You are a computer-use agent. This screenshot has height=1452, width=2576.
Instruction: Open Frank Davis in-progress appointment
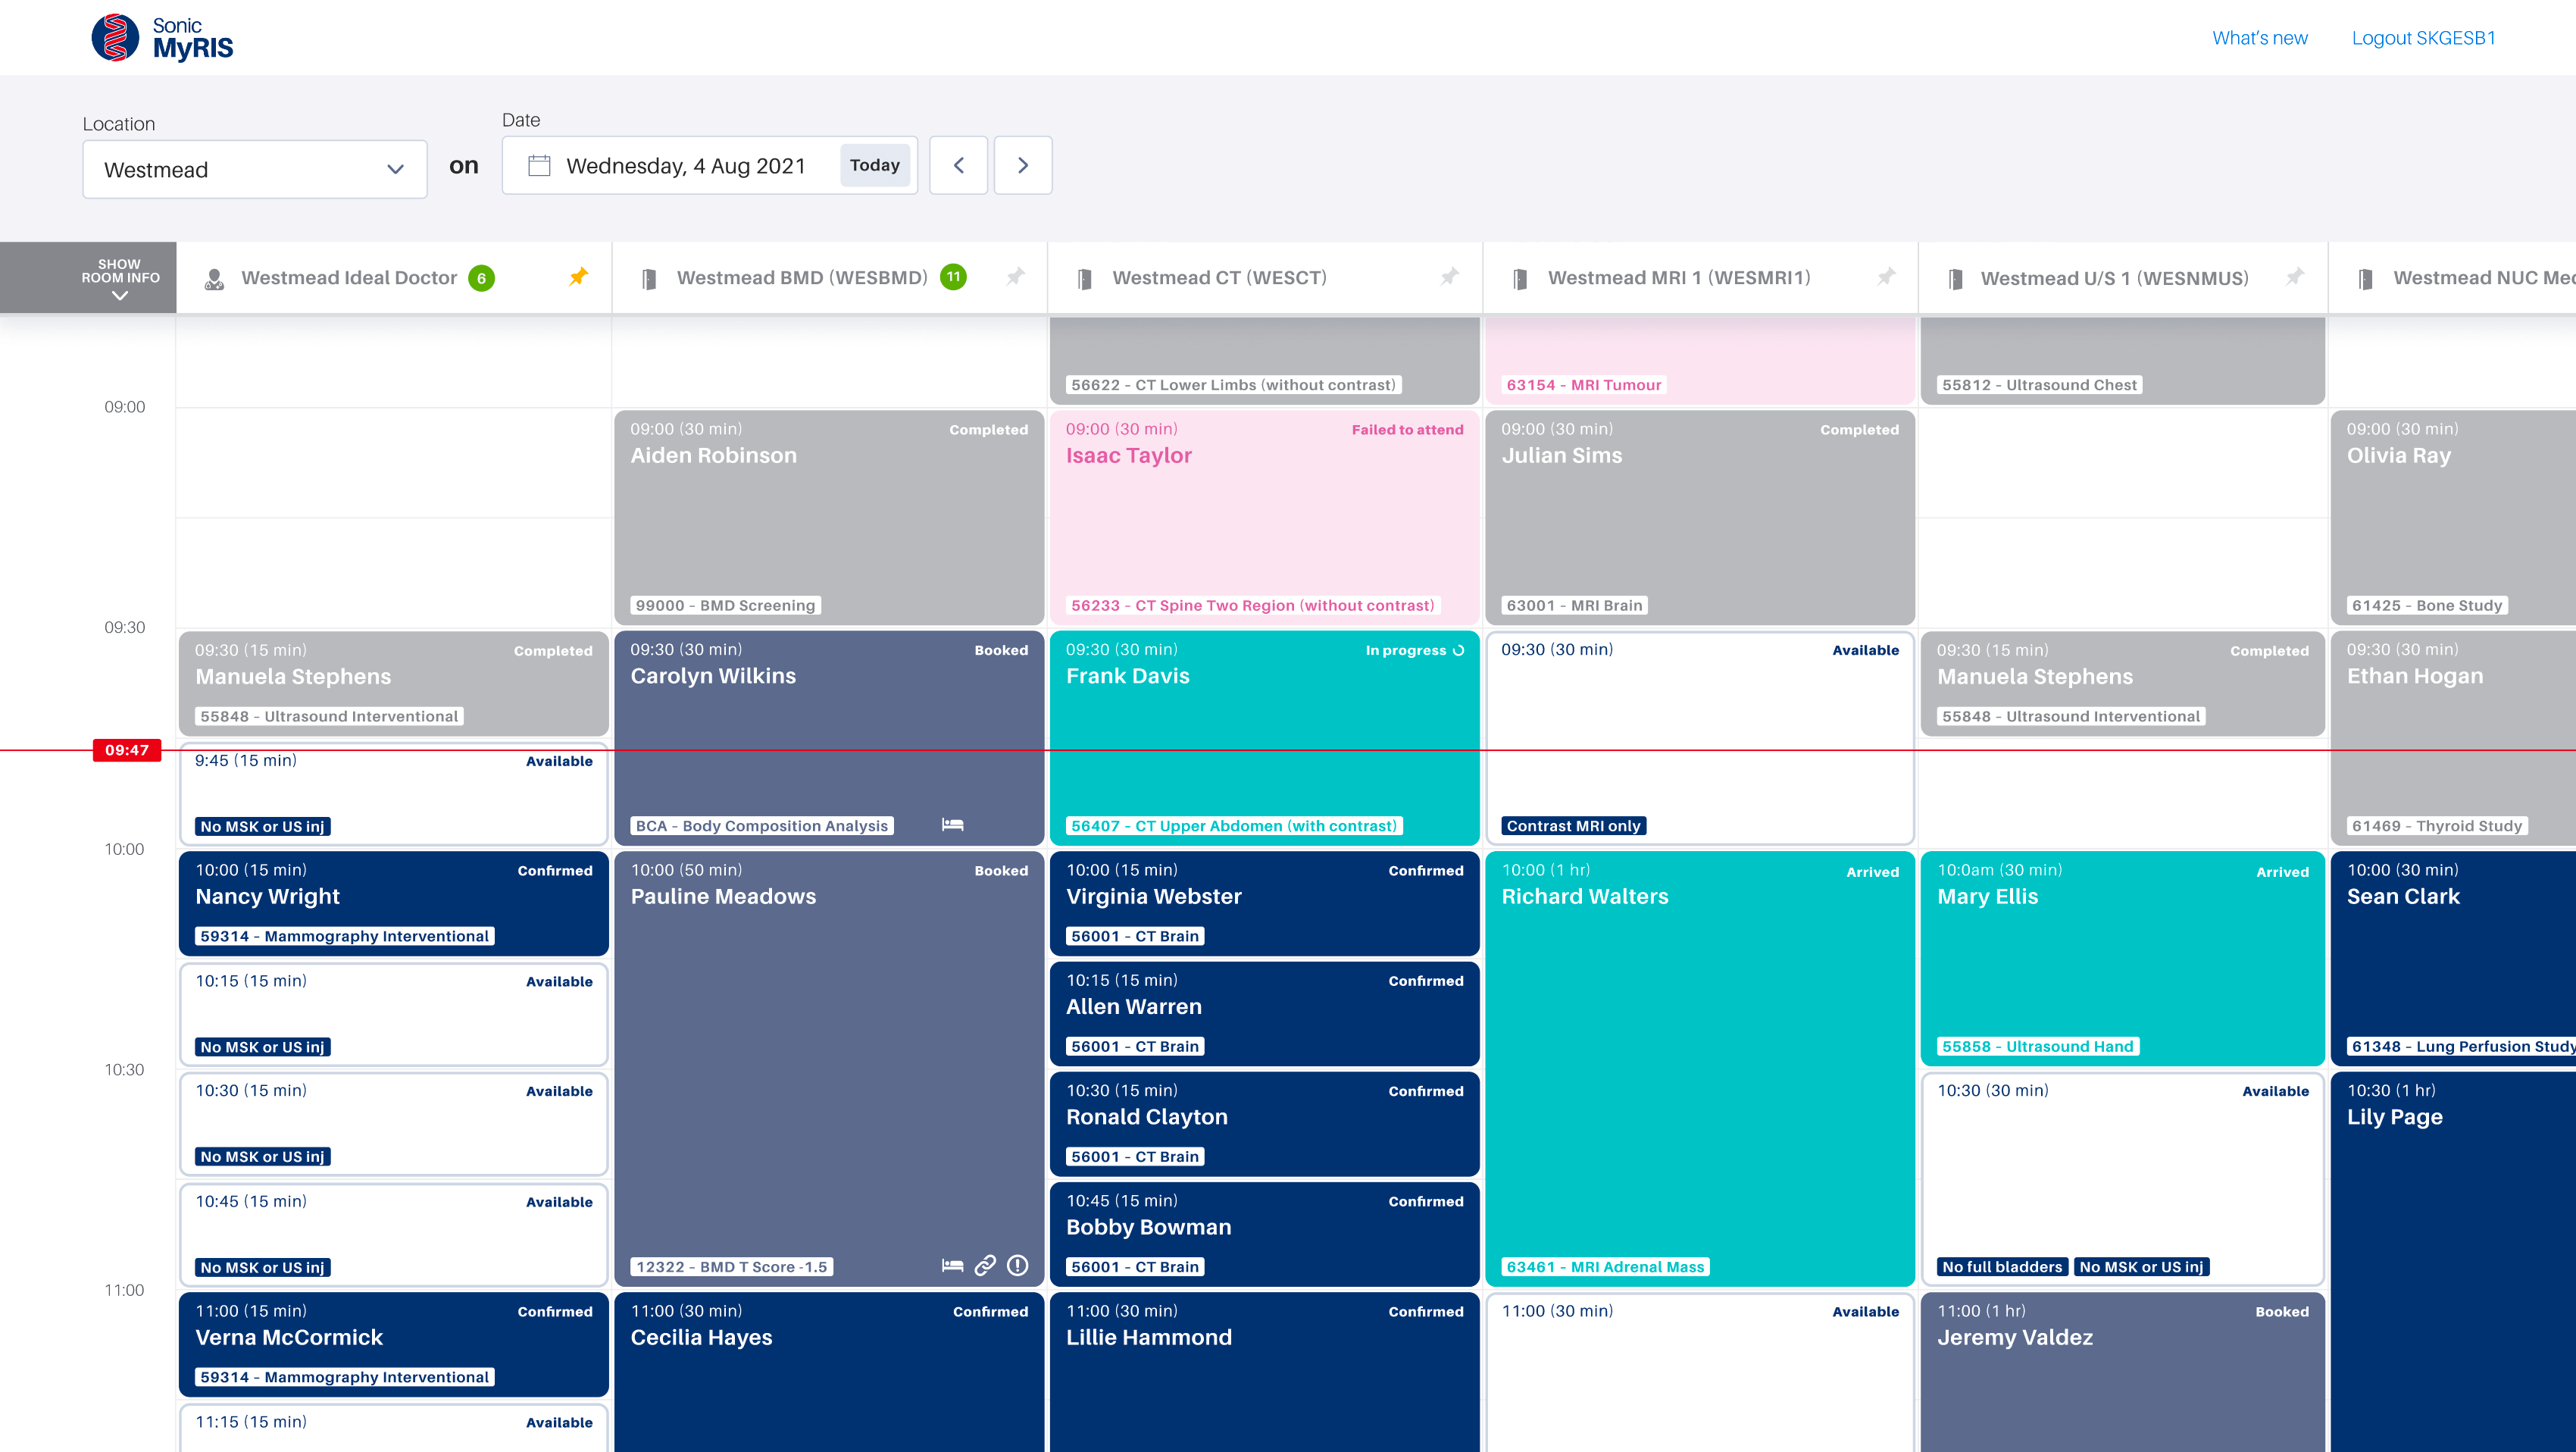(1264, 738)
